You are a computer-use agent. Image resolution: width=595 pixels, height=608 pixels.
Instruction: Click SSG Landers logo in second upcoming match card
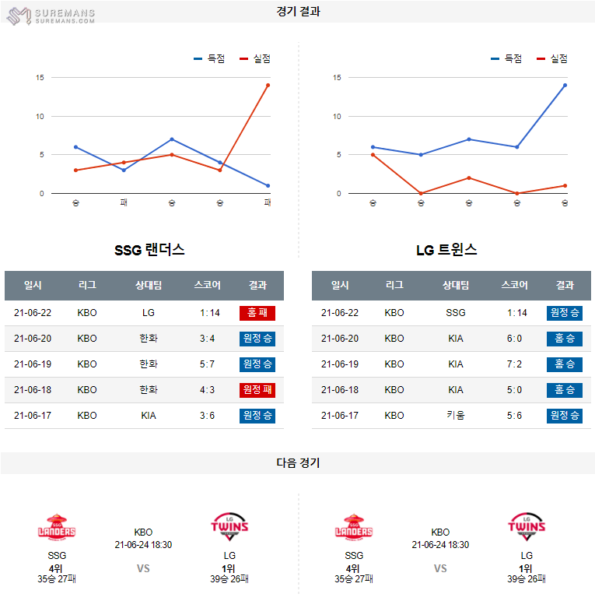[x=354, y=529]
